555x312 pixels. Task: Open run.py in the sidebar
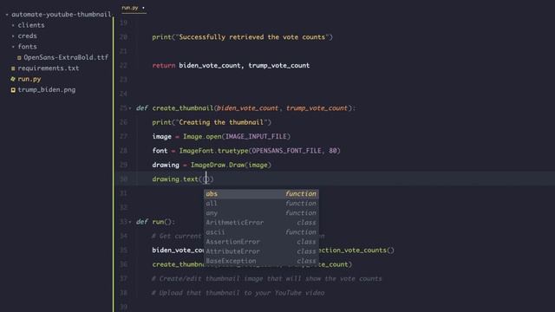(29, 79)
